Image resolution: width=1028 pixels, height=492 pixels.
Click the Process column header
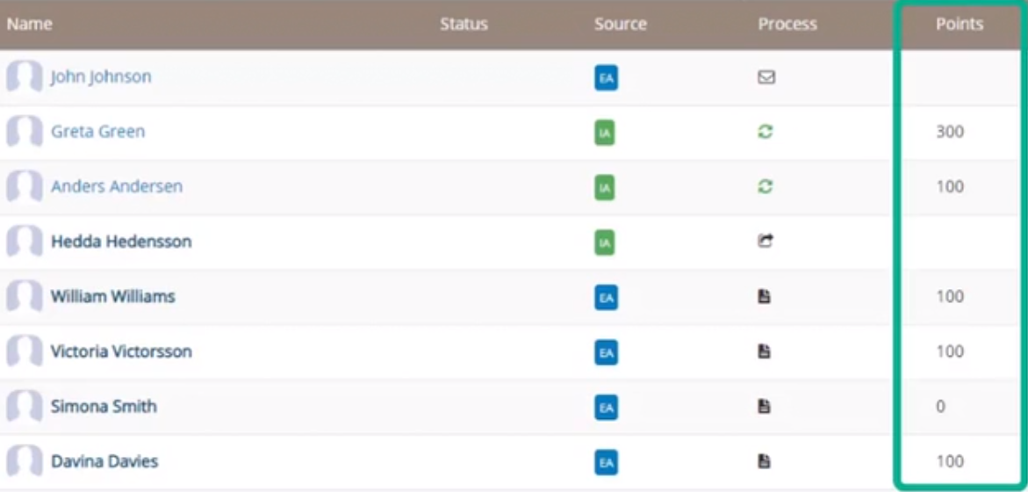click(x=787, y=25)
